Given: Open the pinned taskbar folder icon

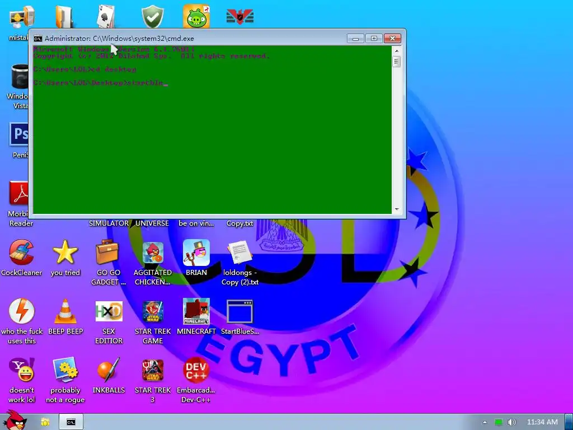Looking at the screenshot, I should pos(45,422).
